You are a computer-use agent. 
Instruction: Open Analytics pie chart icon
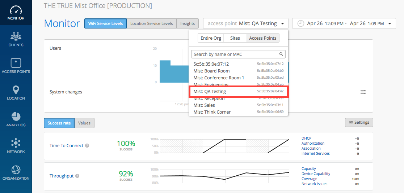(16, 119)
